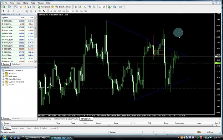
Task: Expand the Scripts tree node
Action: [x=3, y=85]
